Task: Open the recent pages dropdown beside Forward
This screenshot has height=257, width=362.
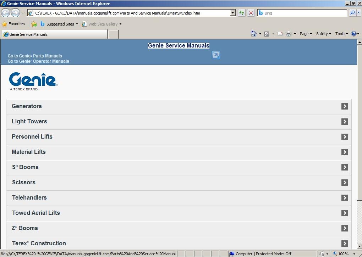Action: (x=23, y=13)
